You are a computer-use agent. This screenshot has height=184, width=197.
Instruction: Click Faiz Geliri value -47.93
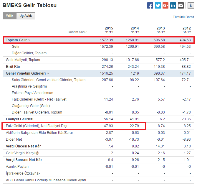tap(108, 126)
